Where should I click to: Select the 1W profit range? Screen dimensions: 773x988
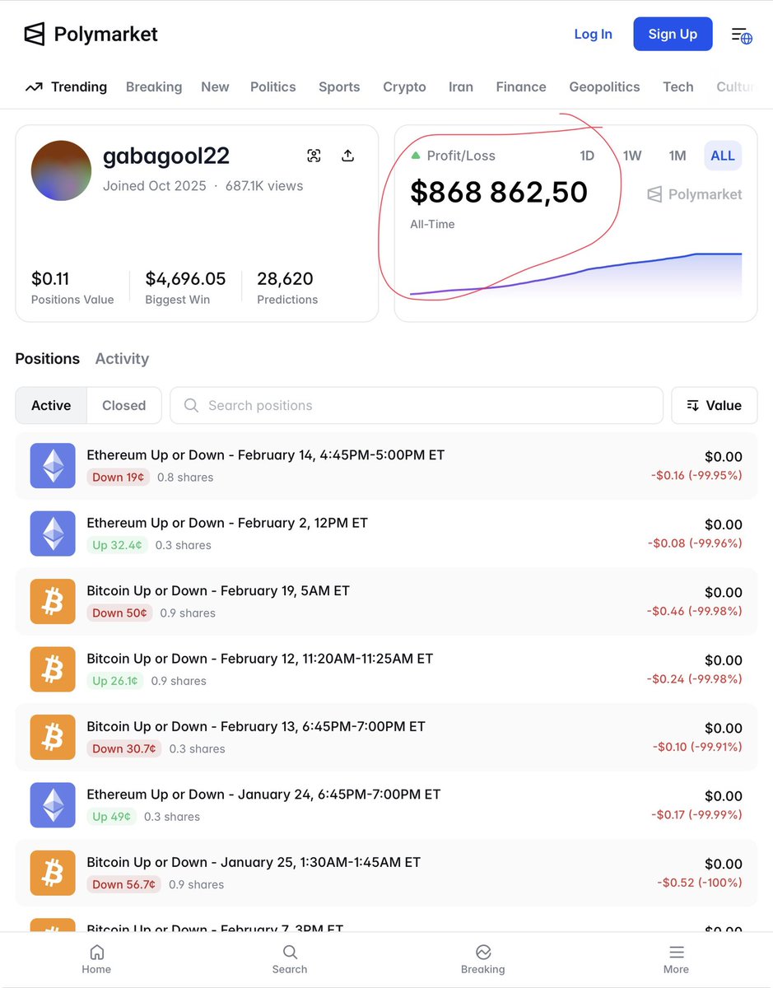point(632,156)
